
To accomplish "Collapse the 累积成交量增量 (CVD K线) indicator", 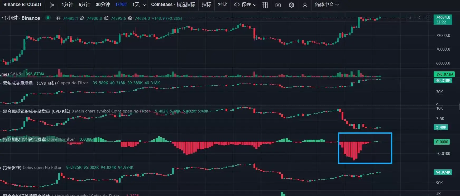I will coord(1,83).
